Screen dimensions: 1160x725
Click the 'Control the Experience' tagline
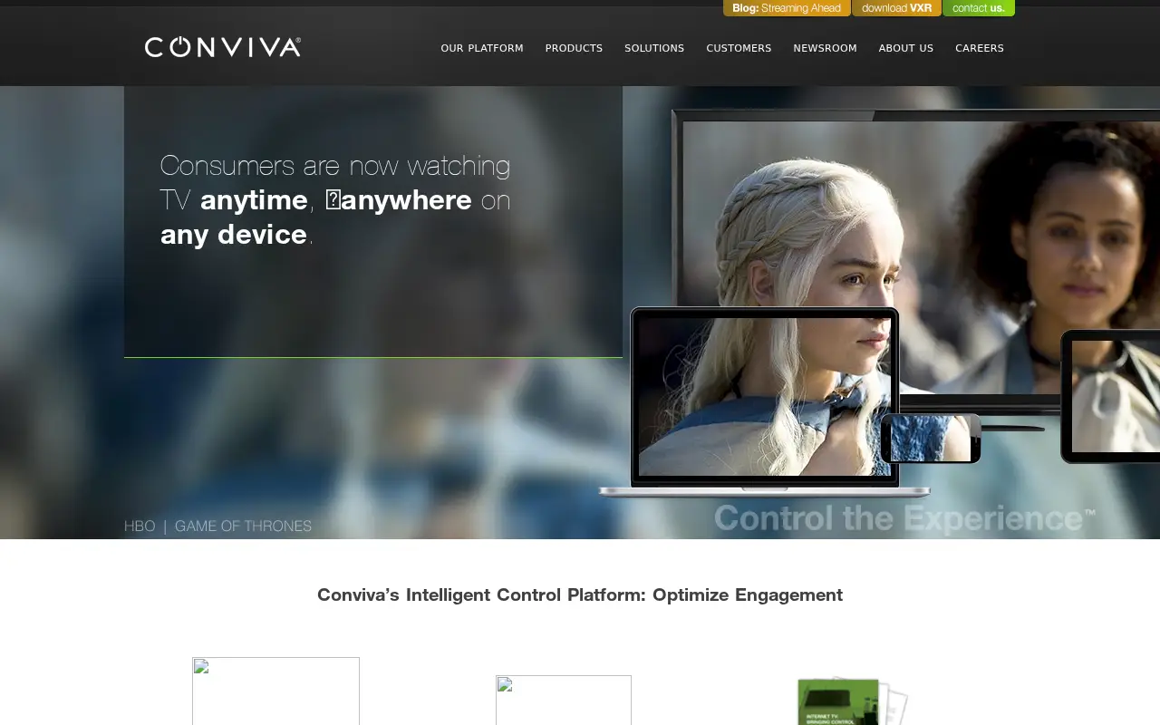[x=904, y=518]
